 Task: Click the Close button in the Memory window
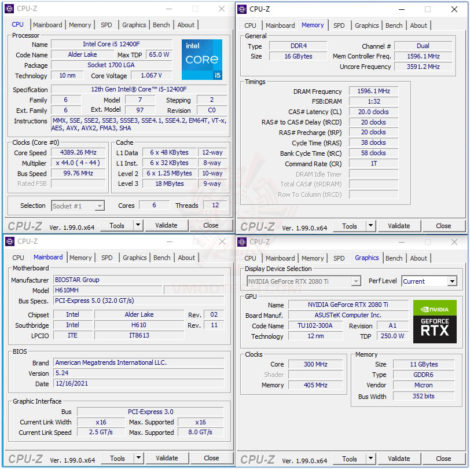click(x=443, y=226)
